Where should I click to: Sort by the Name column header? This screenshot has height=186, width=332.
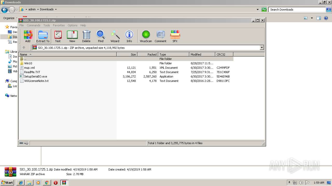click(67, 55)
